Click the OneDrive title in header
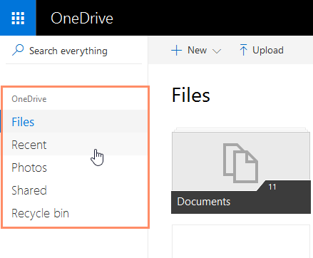 coord(82,19)
